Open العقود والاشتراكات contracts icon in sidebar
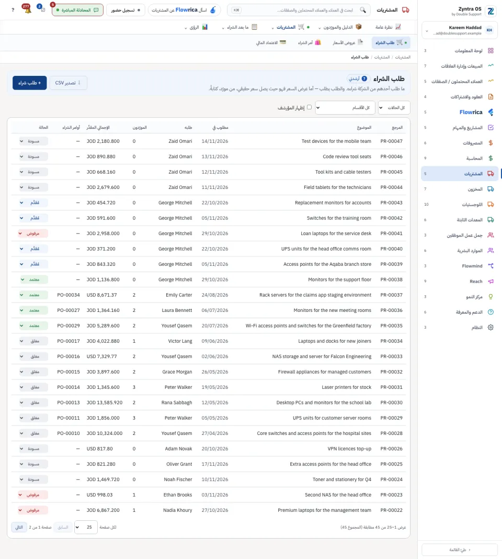Screen dimensions: 502x559 pos(490,97)
